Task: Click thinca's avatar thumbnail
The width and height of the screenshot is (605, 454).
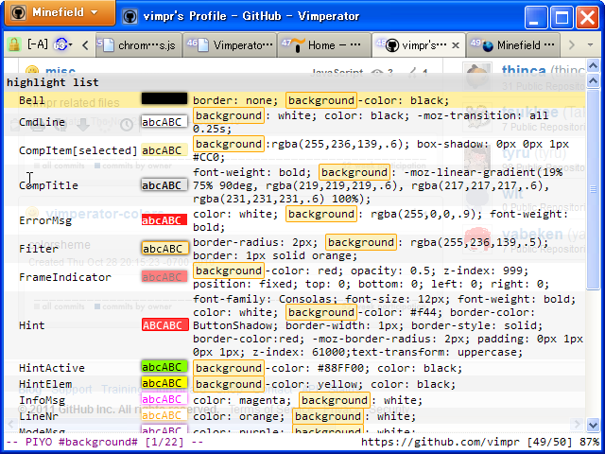Action: click(x=477, y=77)
